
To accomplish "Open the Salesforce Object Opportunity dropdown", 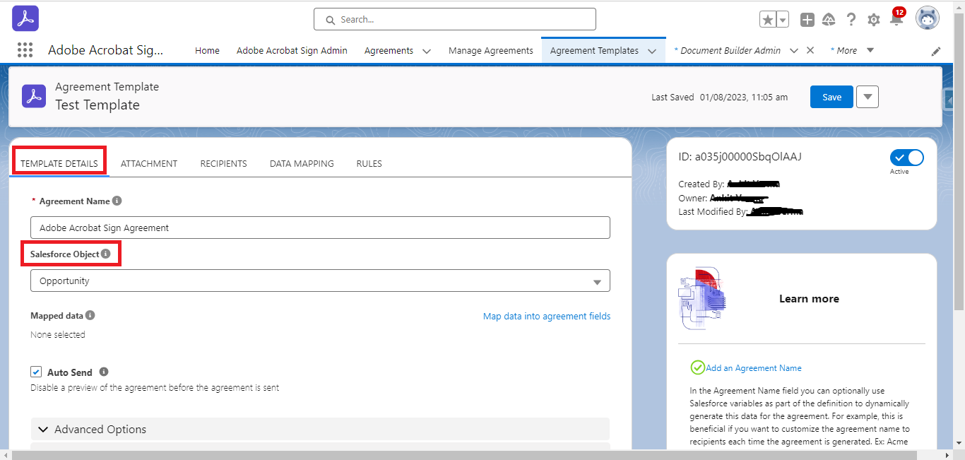I will tap(320, 281).
